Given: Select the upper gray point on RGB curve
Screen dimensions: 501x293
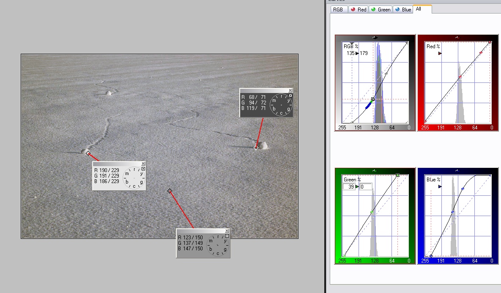Looking at the screenshot, I should pos(386,74).
